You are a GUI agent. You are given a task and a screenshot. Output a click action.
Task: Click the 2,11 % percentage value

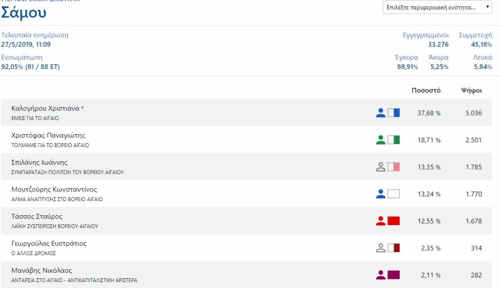[431, 275]
